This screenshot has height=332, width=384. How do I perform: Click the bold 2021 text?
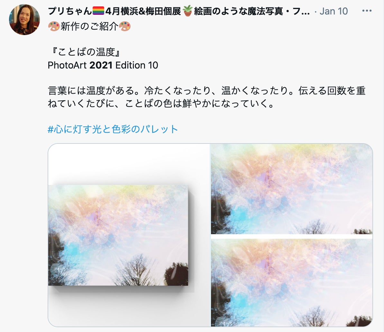point(101,65)
